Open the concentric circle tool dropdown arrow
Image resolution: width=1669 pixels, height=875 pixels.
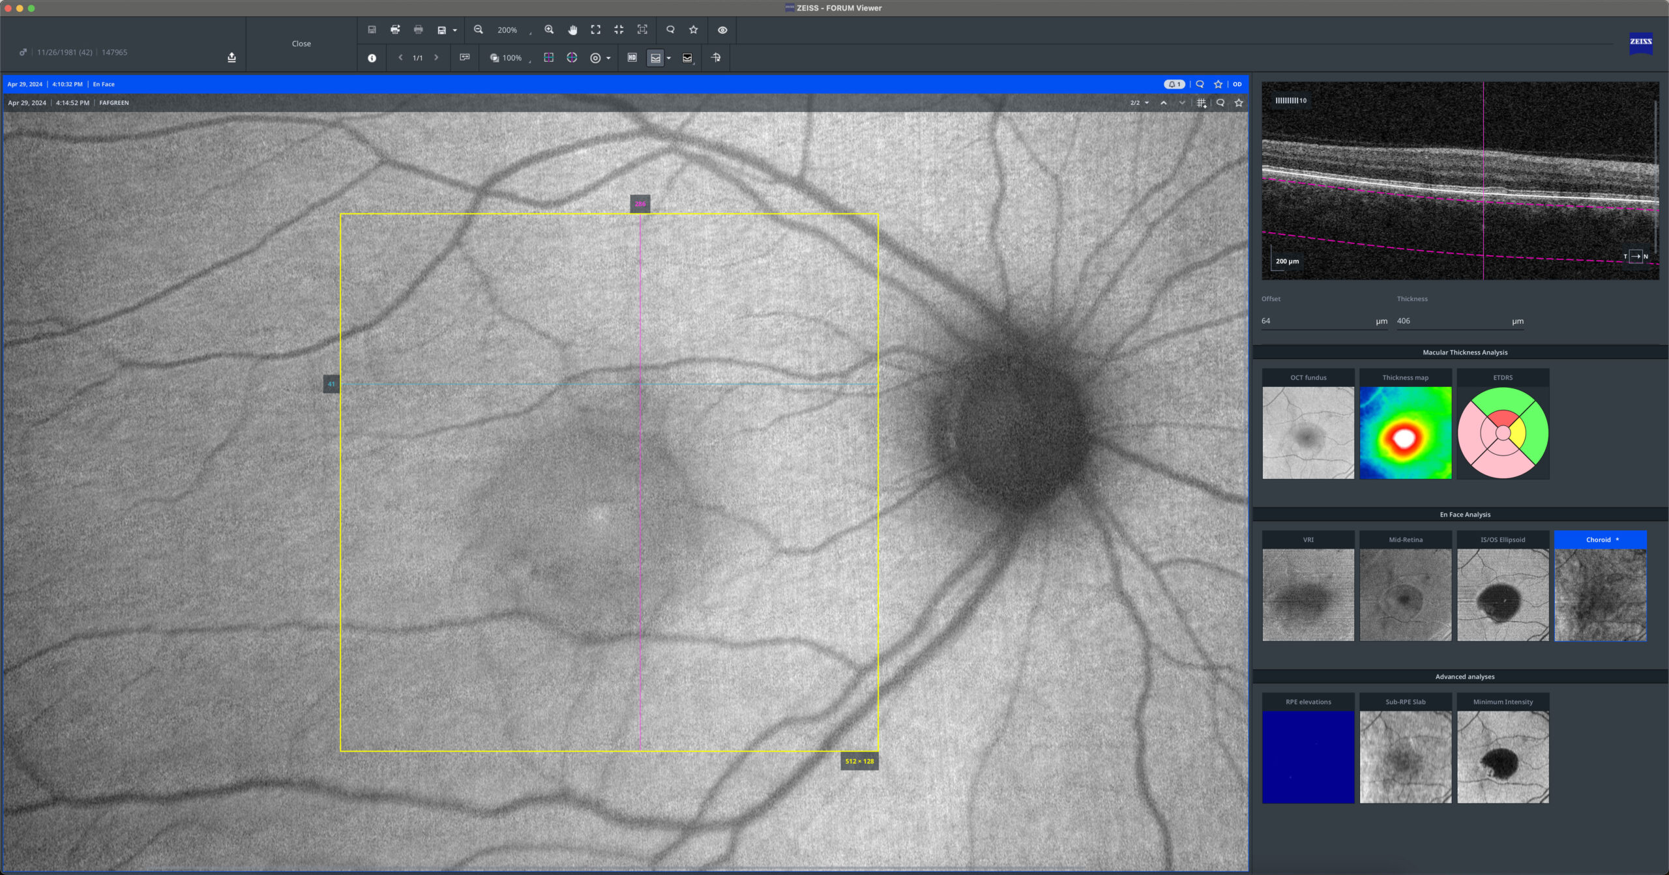coord(608,58)
